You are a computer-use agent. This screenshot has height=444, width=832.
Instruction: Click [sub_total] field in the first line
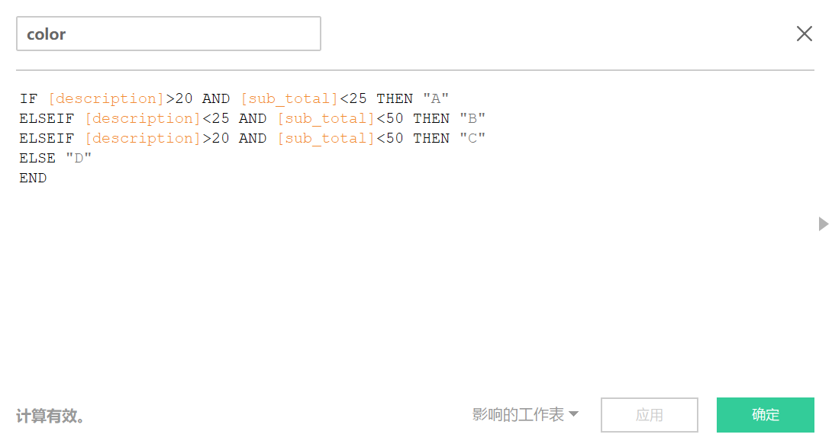[289, 98]
